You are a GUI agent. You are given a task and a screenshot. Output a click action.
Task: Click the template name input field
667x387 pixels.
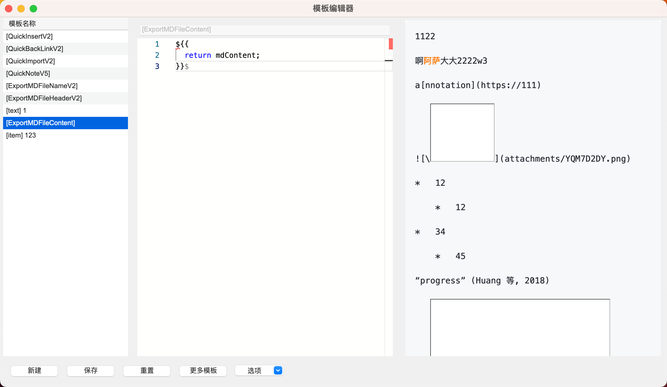264,29
